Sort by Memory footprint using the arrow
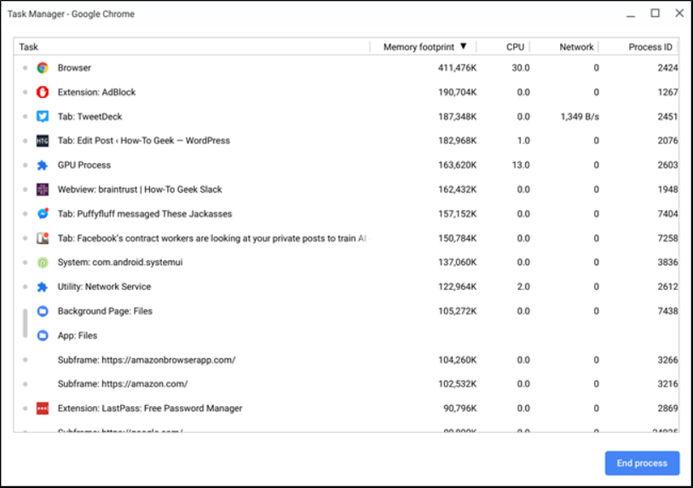 pyautogui.click(x=463, y=46)
